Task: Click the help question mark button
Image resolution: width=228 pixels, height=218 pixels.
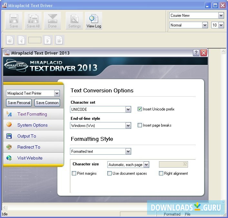Action: pyautogui.click(x=196, y=53)
